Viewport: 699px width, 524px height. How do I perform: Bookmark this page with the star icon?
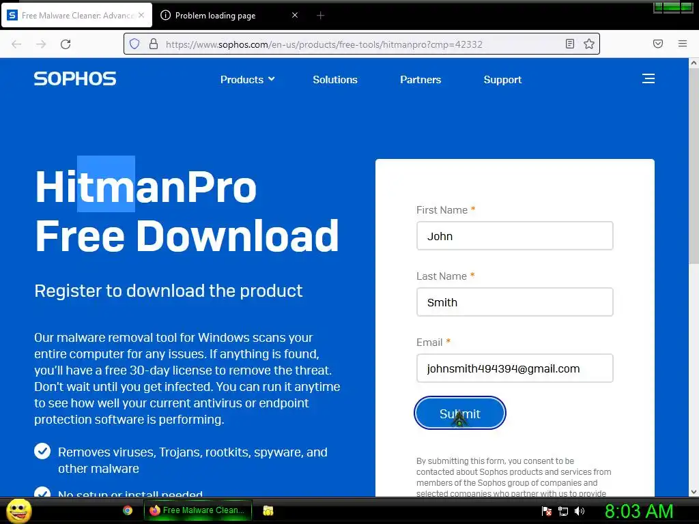coord(589,44)
